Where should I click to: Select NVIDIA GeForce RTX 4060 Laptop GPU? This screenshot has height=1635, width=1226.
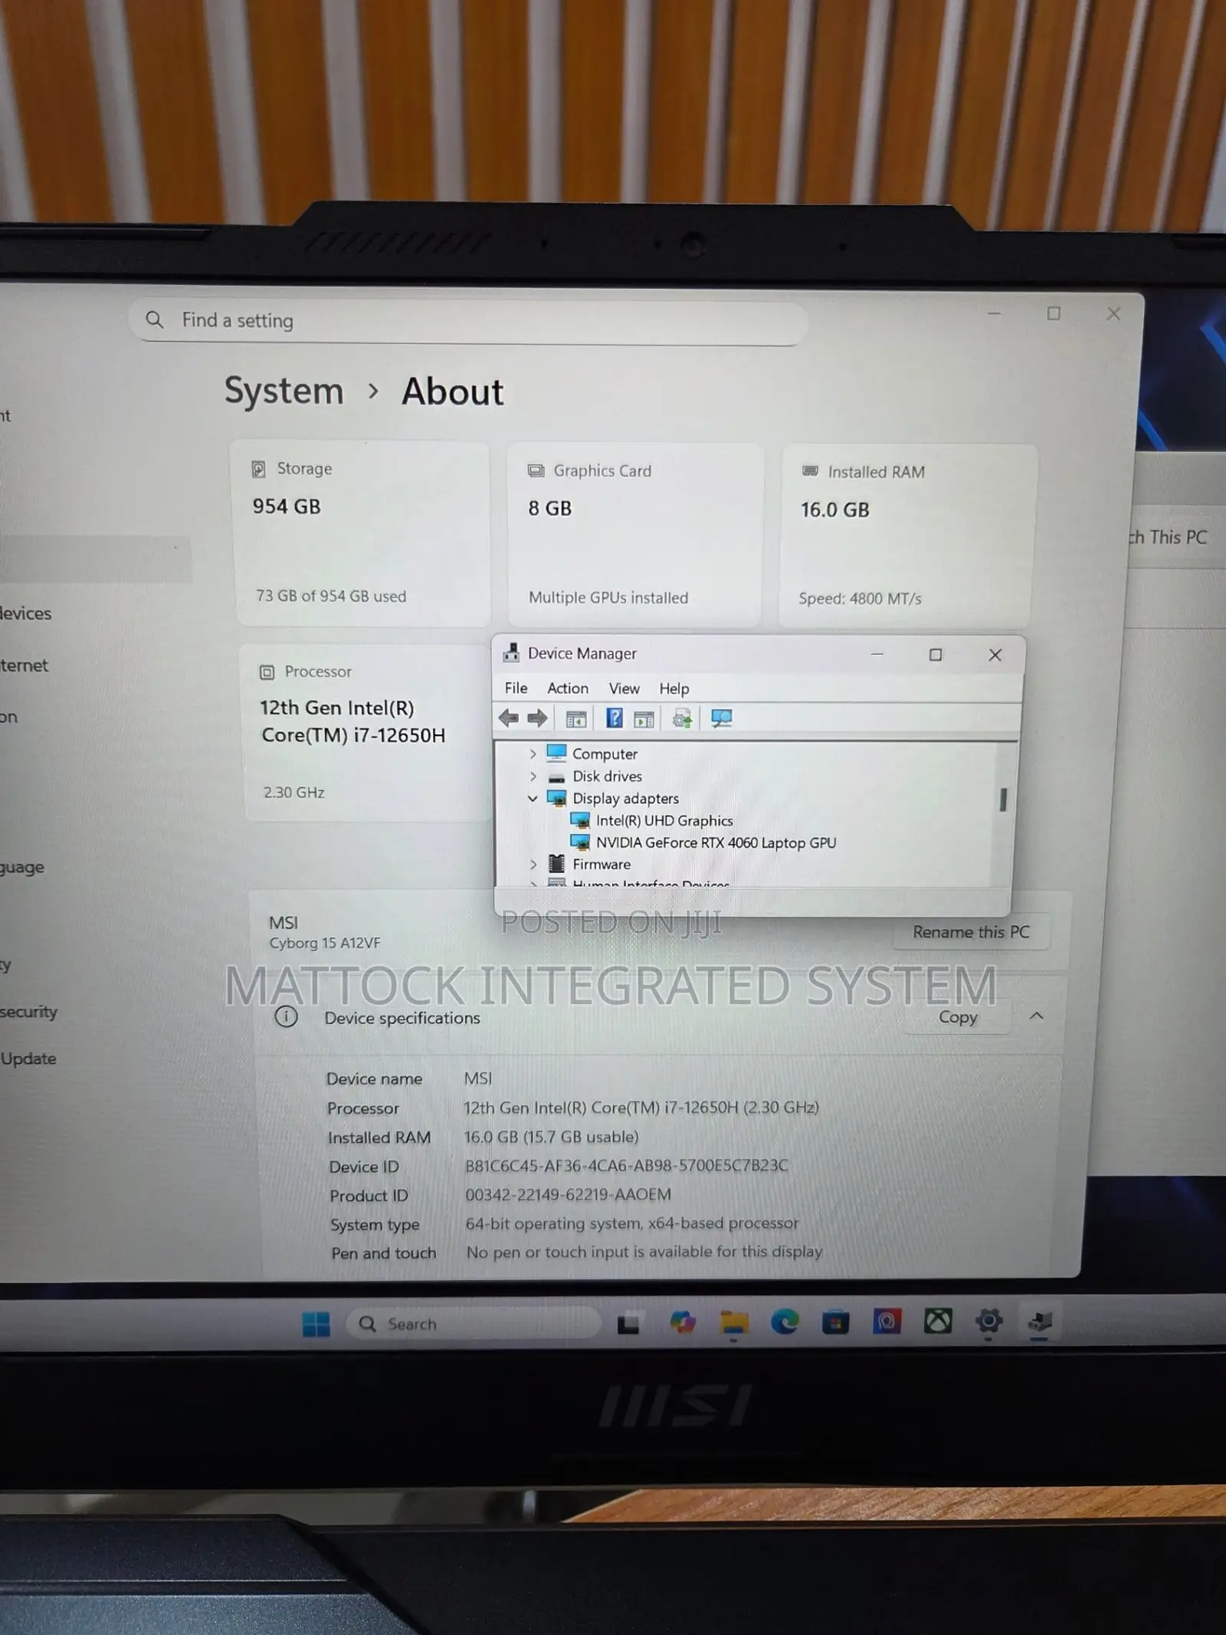(x=716, y=842)
